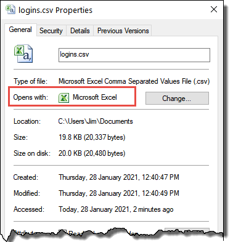Click the 20.0 KB size on disk value

[92, 153]
